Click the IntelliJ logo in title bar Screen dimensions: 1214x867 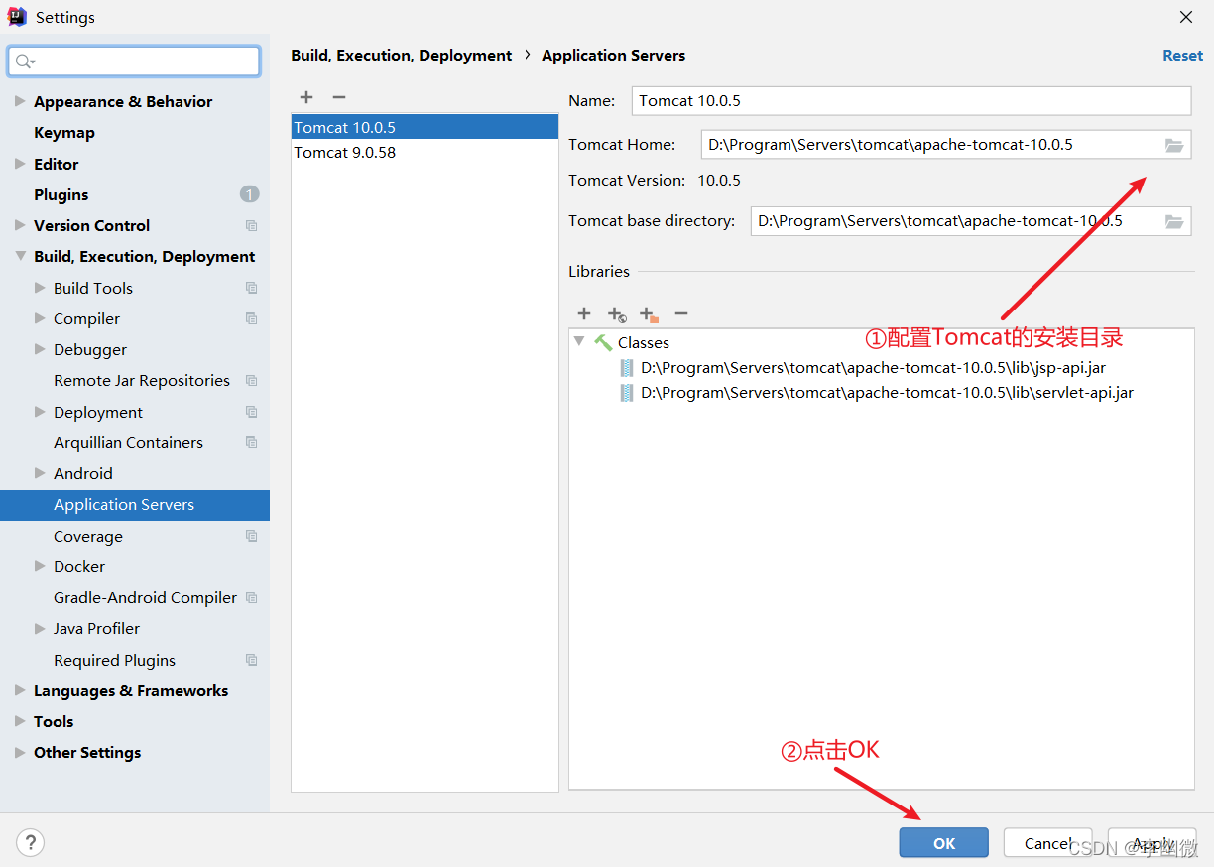tap(17, 17)
